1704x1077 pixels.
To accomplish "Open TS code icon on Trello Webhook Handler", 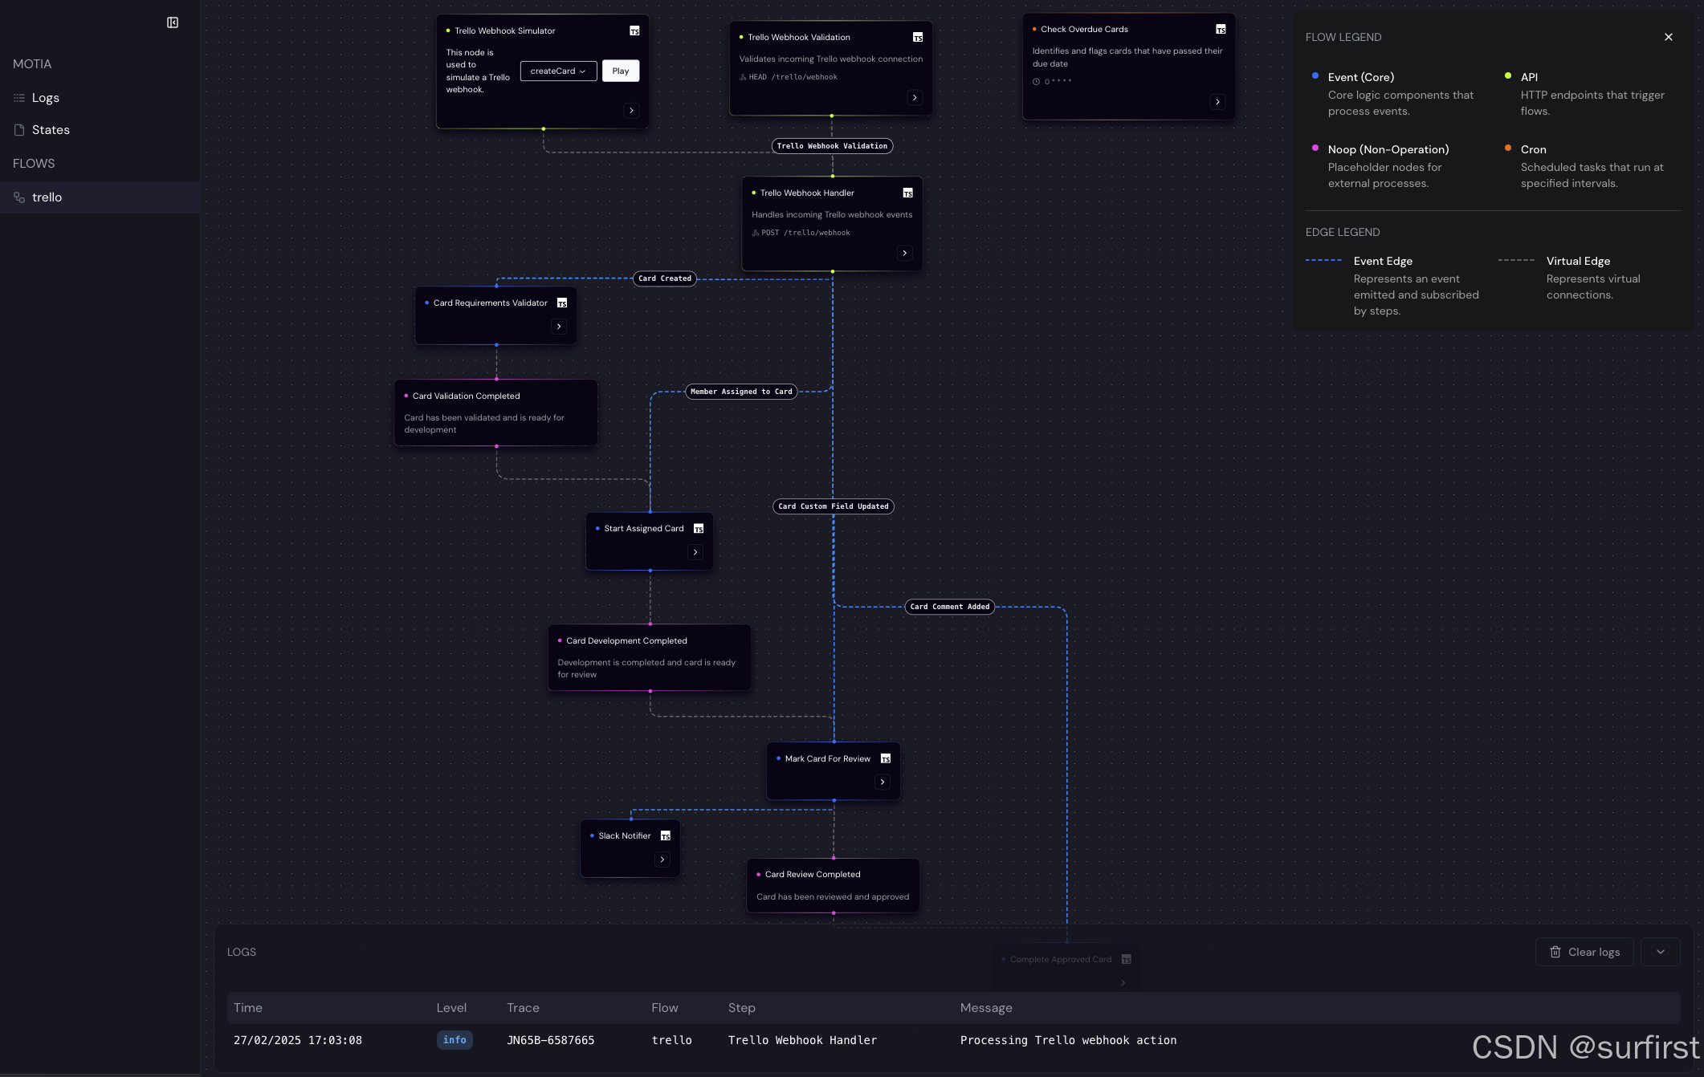I will click(907, 193).
